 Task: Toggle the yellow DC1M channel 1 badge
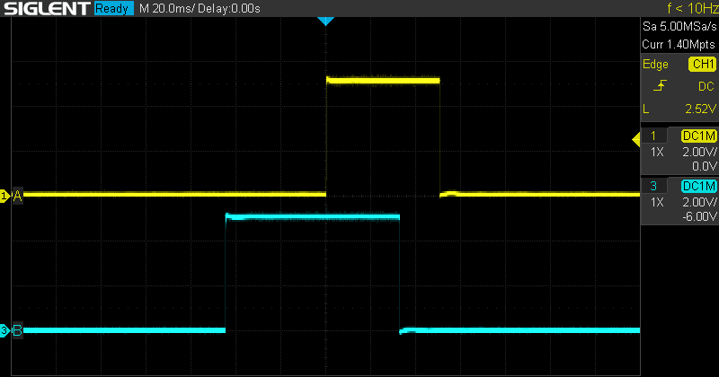tap(698, 136)
